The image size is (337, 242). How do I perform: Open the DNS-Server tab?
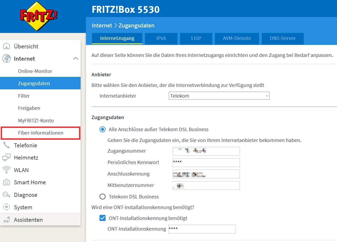pyautogui.click(x=282, y=39)
